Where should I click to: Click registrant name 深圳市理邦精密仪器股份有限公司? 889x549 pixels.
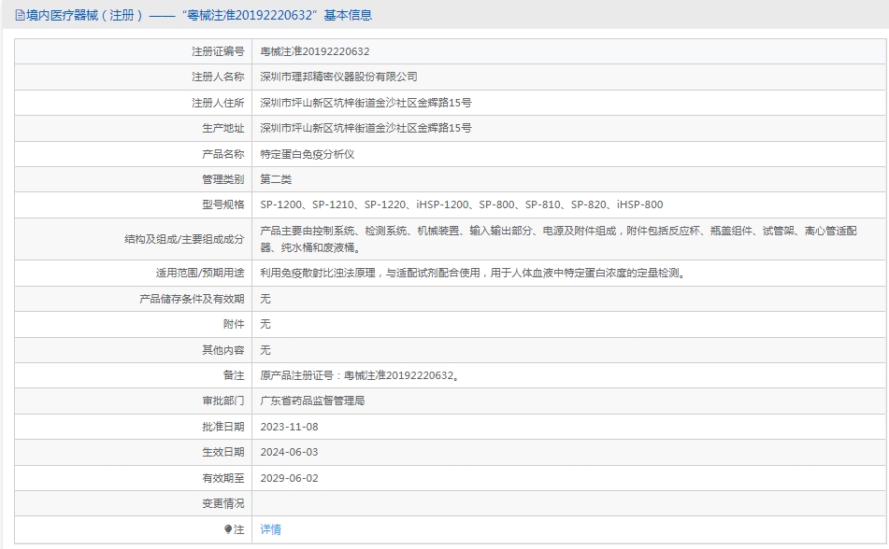pyautogui.click(x=338, y=77)
